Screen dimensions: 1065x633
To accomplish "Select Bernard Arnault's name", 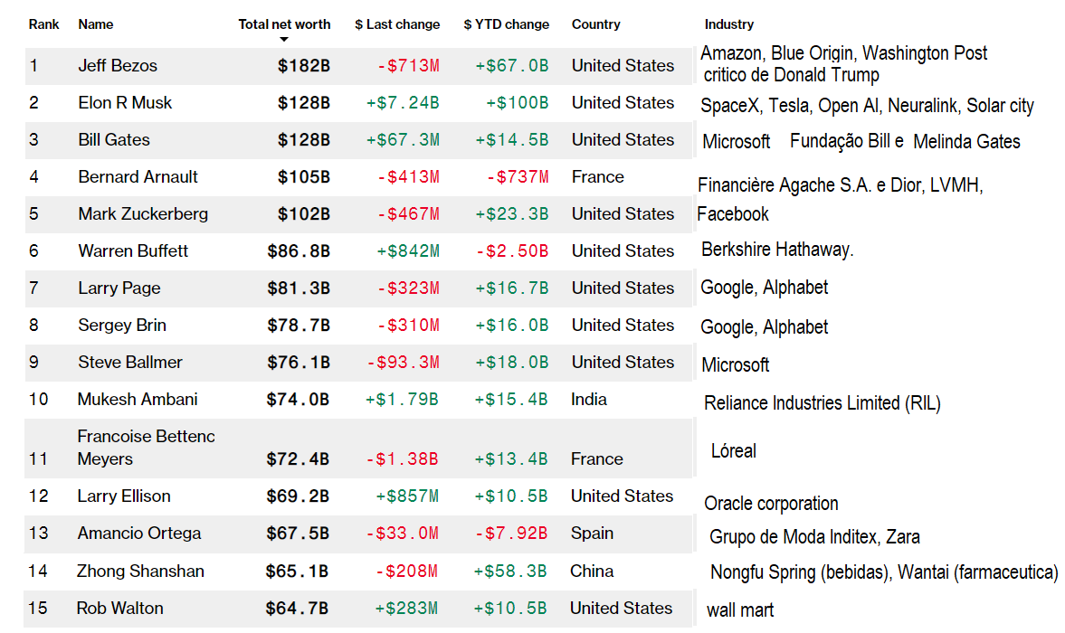I will [x=138, y=177].
